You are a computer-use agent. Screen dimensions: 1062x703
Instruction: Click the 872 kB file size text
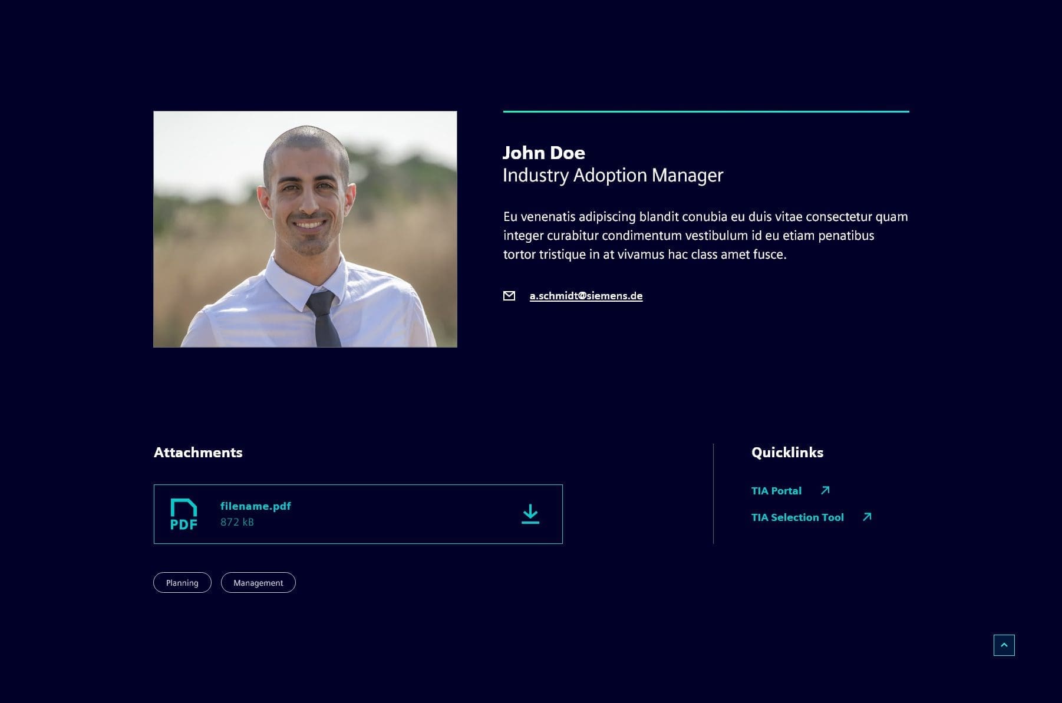tap(237, 522)
